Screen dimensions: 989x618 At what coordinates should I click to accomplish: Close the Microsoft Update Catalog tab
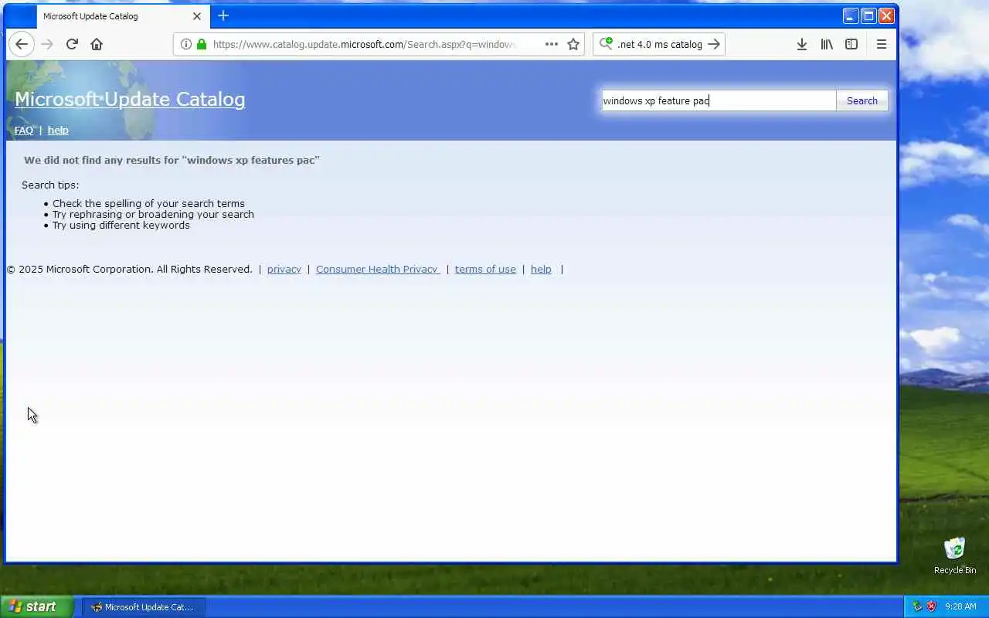click(x=197, y=15)
